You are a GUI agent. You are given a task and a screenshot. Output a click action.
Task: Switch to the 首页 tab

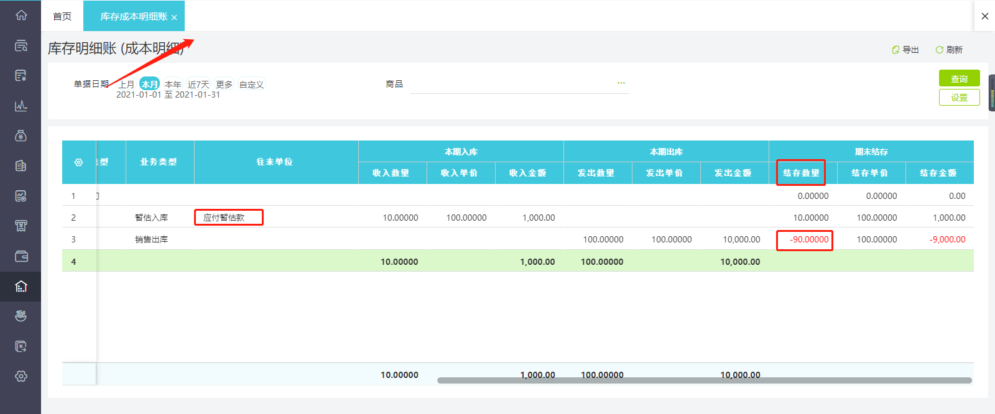pos(62,16)
